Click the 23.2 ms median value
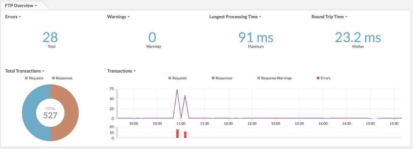This screenshot has width=413, height=149. [358, 38]
